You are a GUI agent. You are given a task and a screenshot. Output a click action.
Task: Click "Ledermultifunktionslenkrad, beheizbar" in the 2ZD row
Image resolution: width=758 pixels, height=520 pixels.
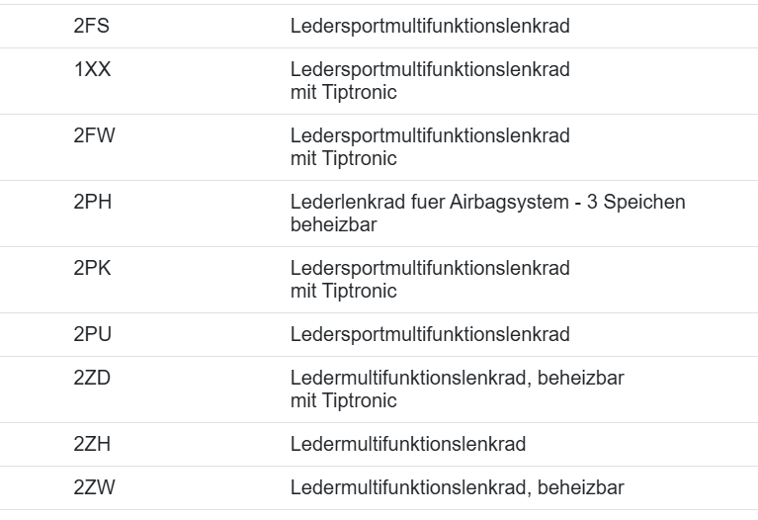point(457,379)
